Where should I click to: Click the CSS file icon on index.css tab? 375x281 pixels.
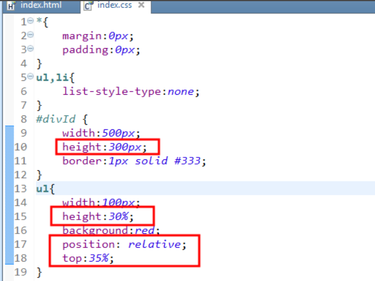click(88, 6)
